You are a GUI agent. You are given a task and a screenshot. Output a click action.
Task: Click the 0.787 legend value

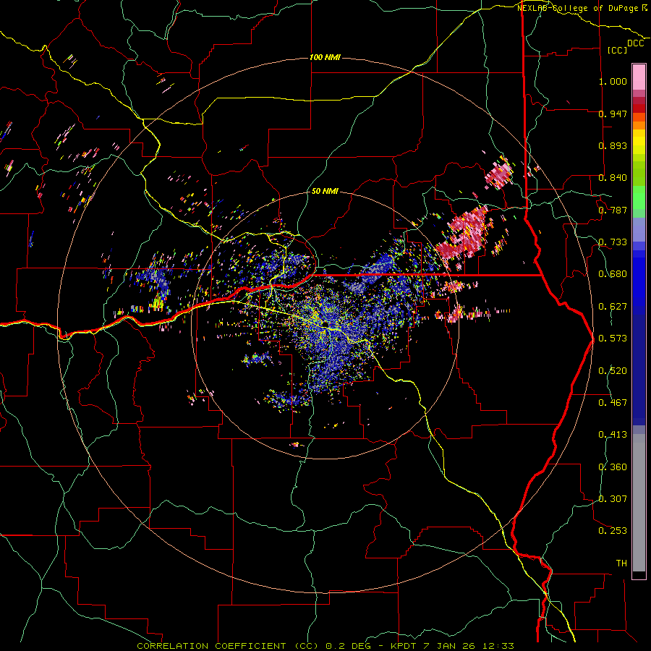click(x=613, y=210)
